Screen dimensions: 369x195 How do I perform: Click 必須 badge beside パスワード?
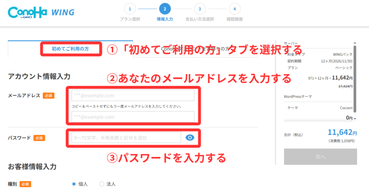tap(39, 138)
